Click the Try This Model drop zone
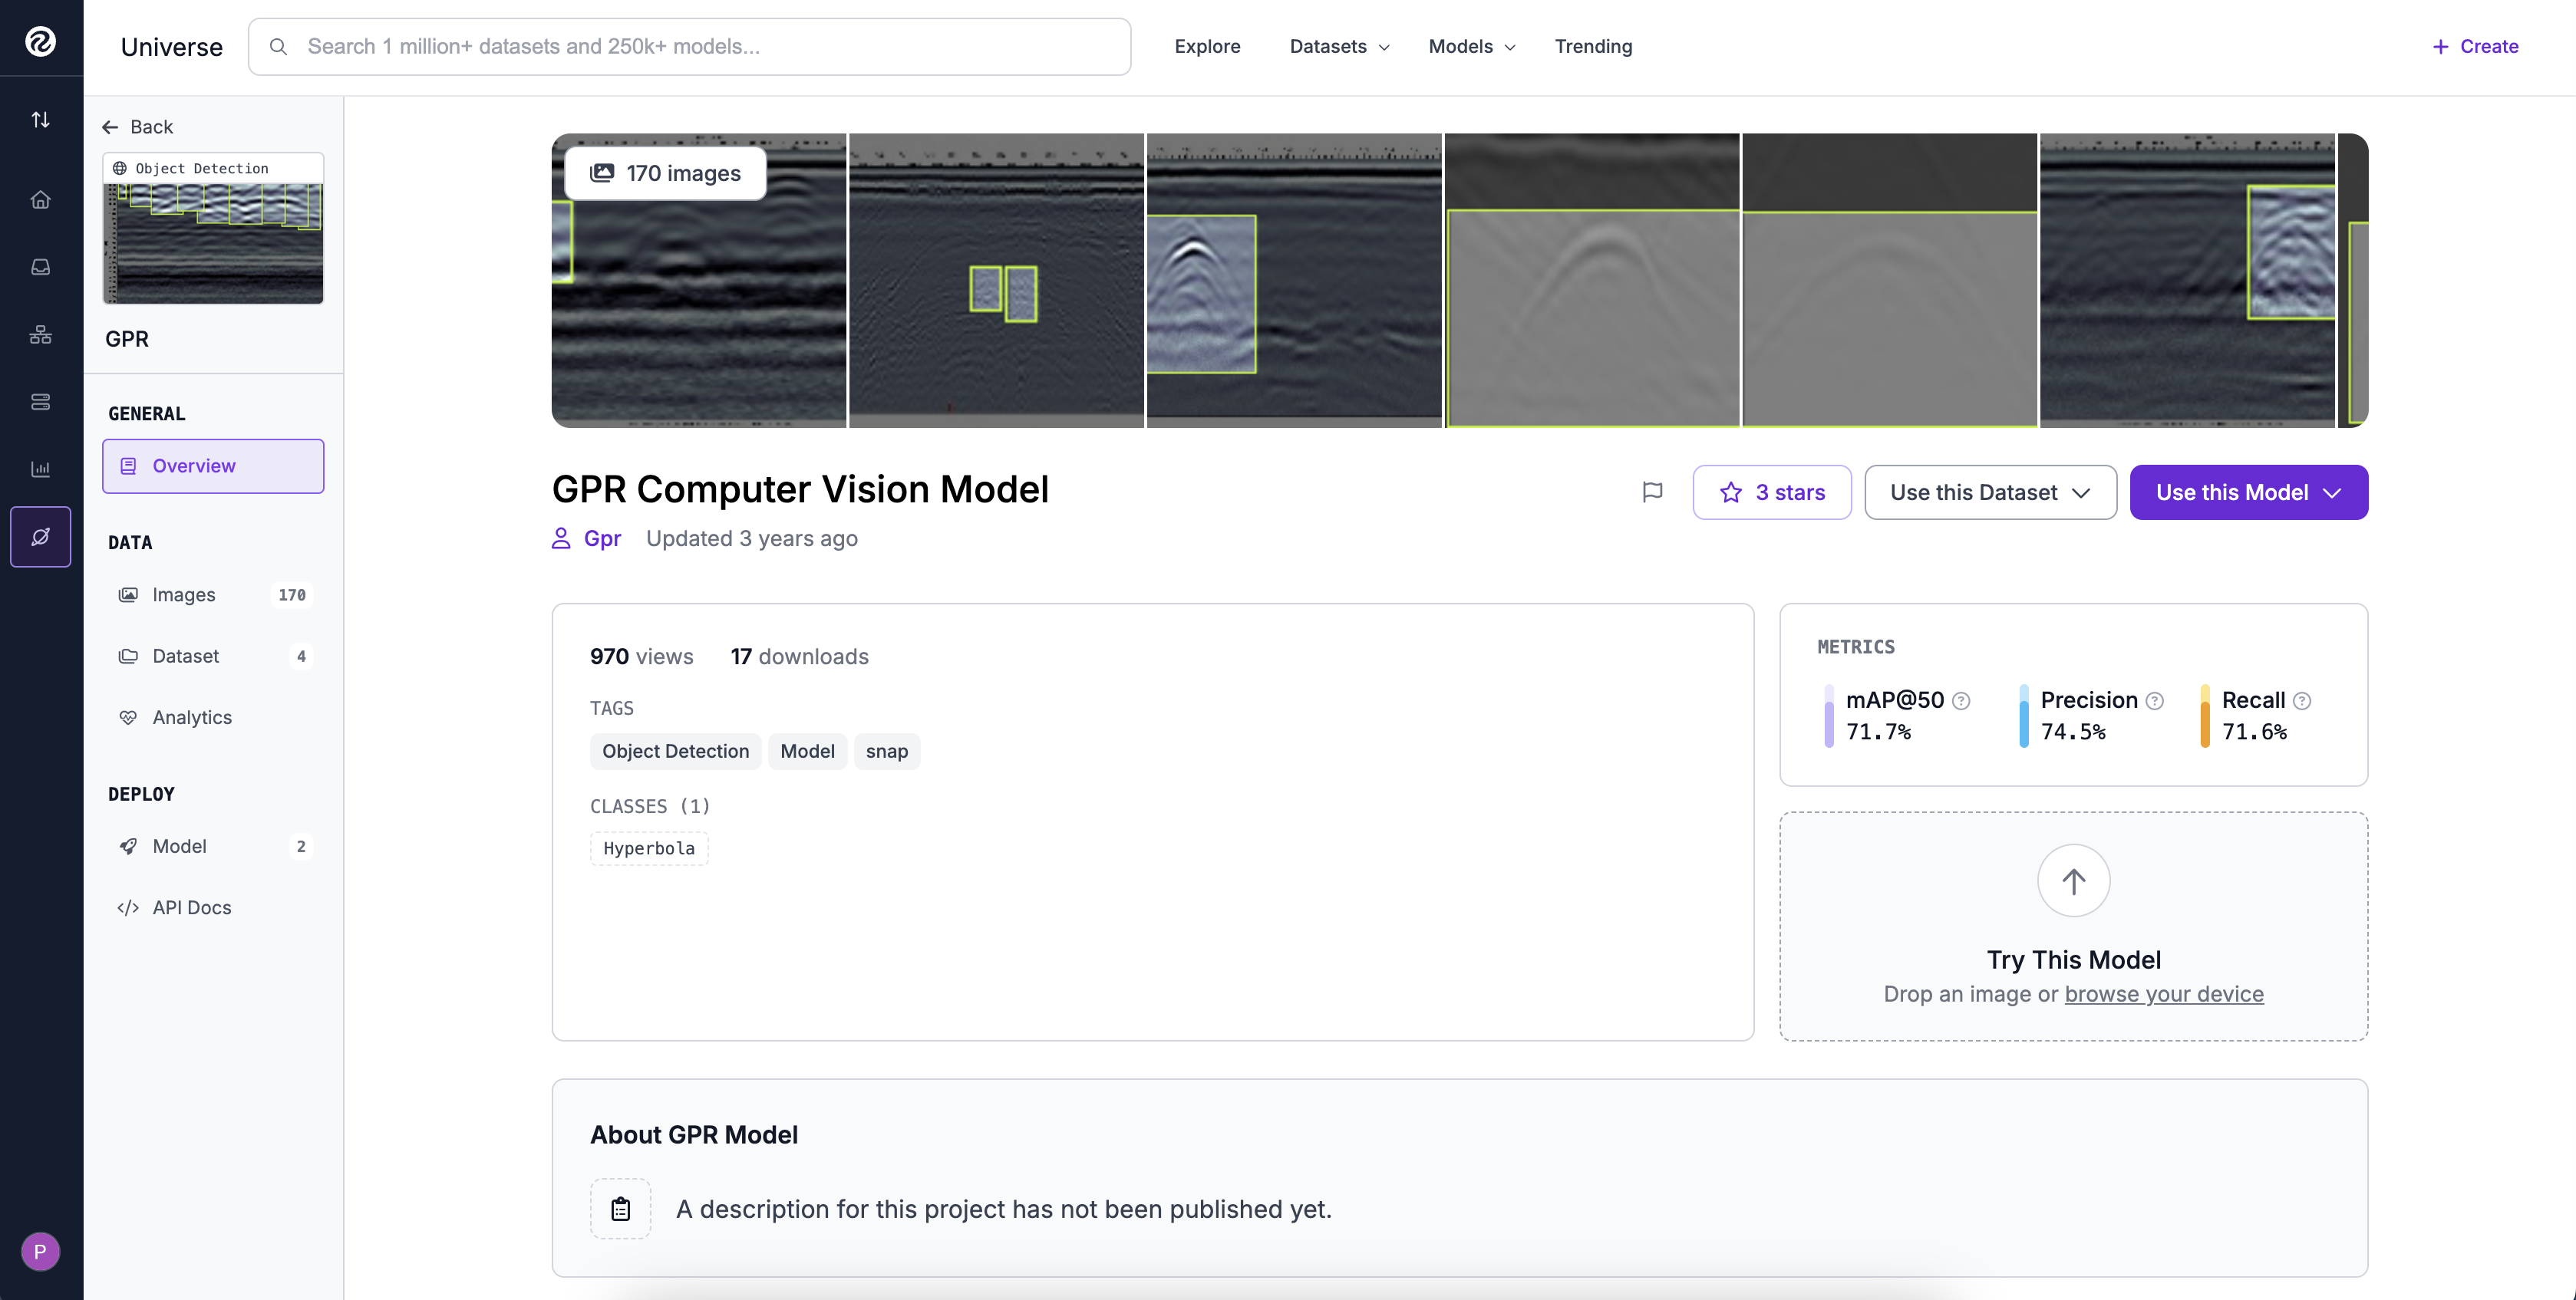Screen dimensions: 2576x1300 (x=2073, y=926)
